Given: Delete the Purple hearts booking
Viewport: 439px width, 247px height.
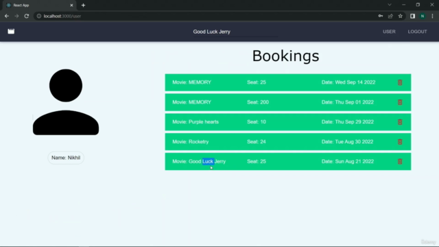Looking at the screenshot, I should coord(400,122).
